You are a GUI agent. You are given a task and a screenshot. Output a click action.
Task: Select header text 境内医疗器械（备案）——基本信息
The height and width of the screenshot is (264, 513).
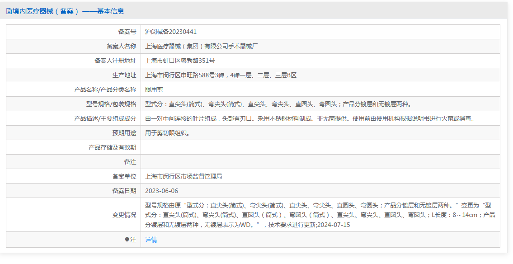[x=68, y=11]
